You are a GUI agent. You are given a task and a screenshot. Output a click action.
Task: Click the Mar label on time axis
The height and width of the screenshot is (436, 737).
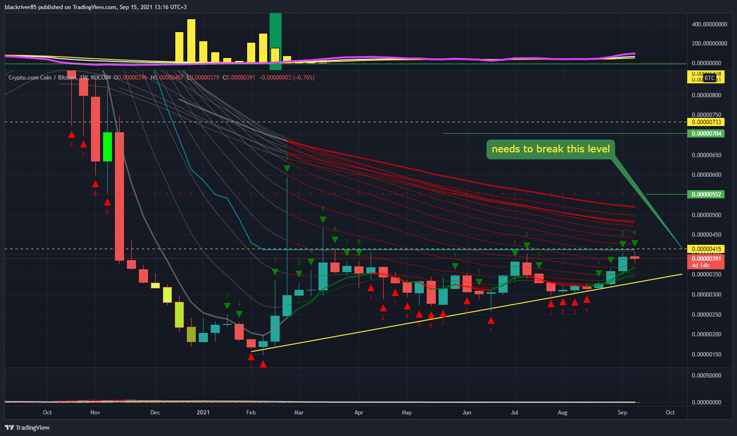point(299,413)
